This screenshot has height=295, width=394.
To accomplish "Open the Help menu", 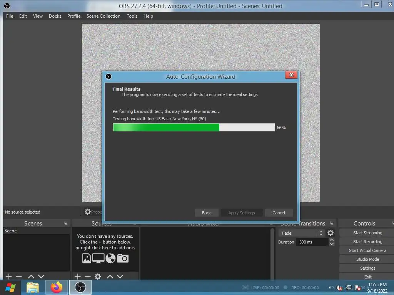I will (x=148, y=16).
